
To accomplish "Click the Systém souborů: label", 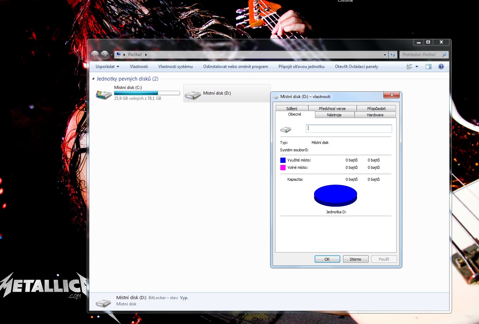I will tap(294, 150).
